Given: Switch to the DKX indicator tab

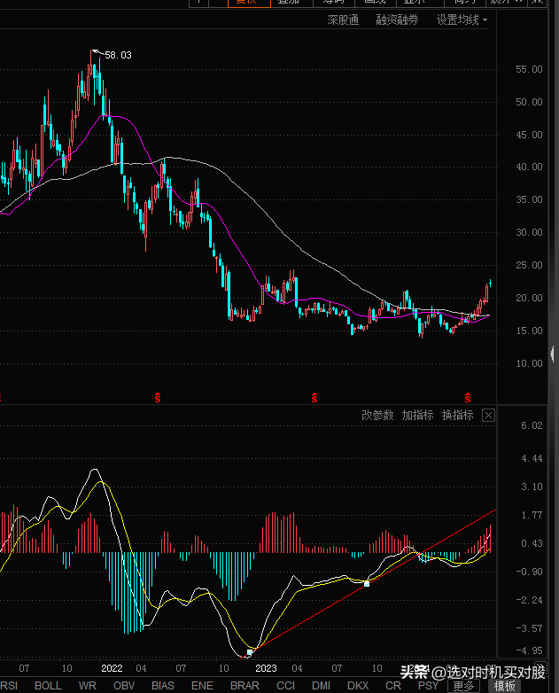Looking at the screenshot, I should point(358,686).
